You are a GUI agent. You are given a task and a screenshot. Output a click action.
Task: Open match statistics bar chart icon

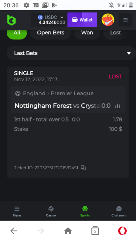118,106
